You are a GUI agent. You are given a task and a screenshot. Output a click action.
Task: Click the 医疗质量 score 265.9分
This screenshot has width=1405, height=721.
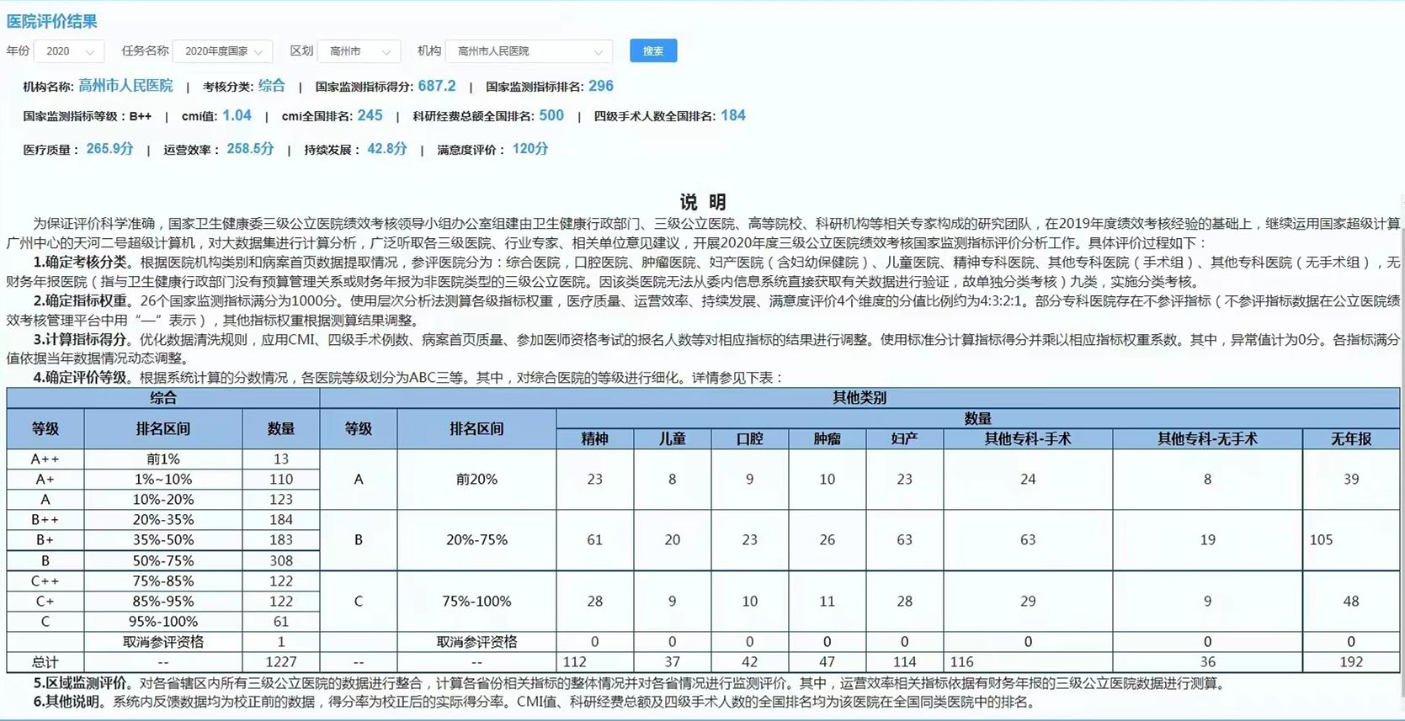coord(109,149)
